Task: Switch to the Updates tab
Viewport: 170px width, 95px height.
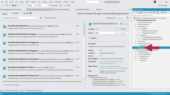Action: [x=27, y=13]
